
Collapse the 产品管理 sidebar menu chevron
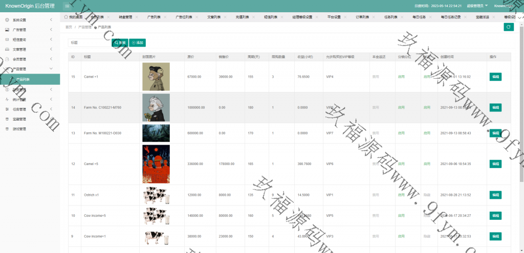tap(51, 68)
